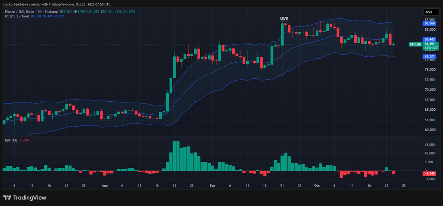This screenshot has width=443, height=206.
Task: Click the blue 78,321 price axis tag
Action: click(x=429, y=57)
